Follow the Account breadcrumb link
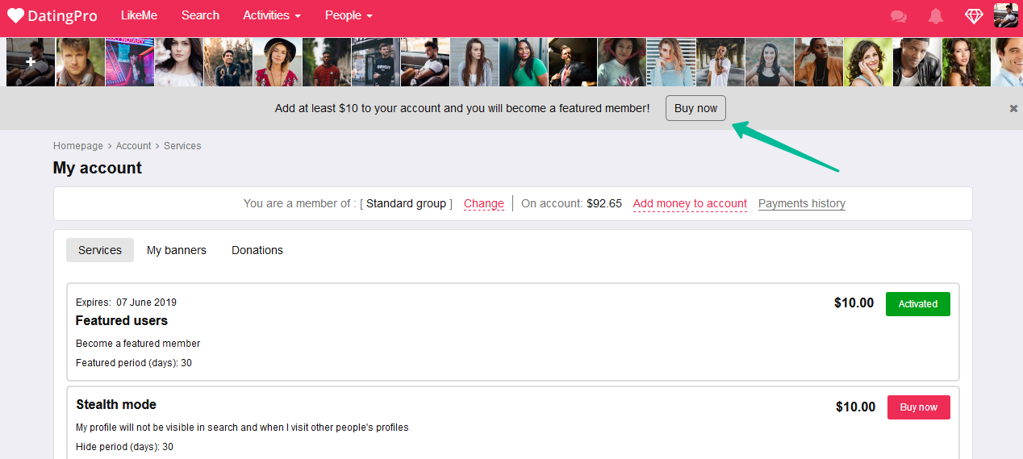 (133, 146)
